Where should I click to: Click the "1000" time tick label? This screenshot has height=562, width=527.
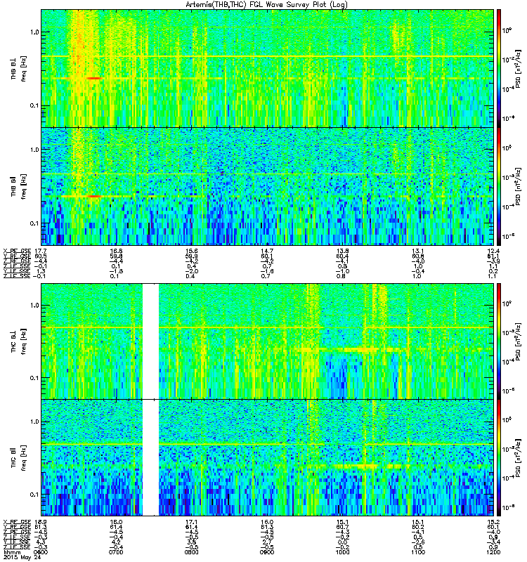click(342, 552)
